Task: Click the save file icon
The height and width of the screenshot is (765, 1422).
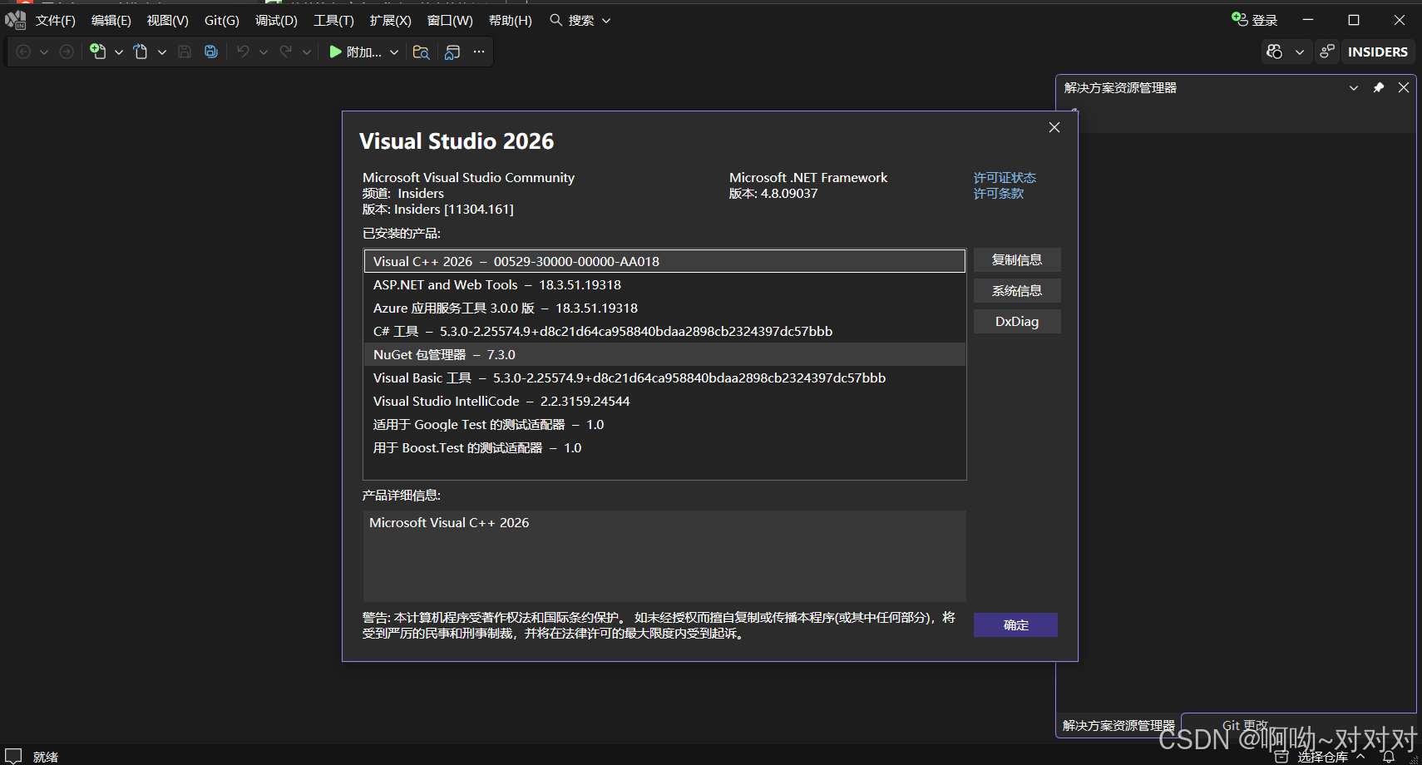Action: coord(185,52)
